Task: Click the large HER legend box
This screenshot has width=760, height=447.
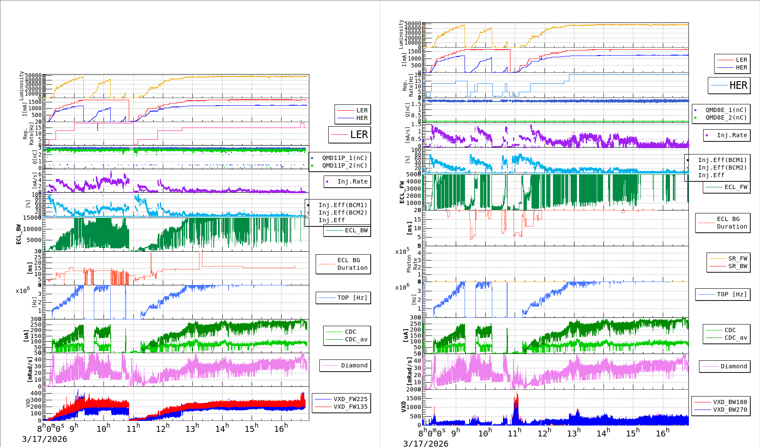Action: 729,85
